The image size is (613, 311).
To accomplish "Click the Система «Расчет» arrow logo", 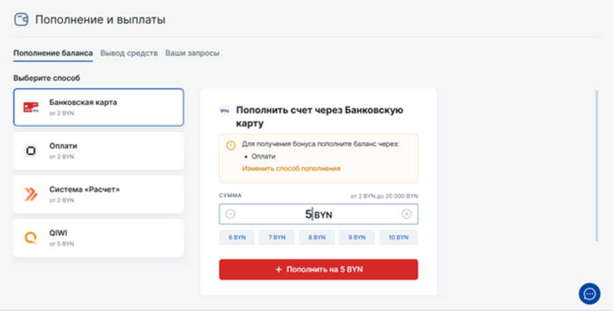I will [x=31, y=195].
